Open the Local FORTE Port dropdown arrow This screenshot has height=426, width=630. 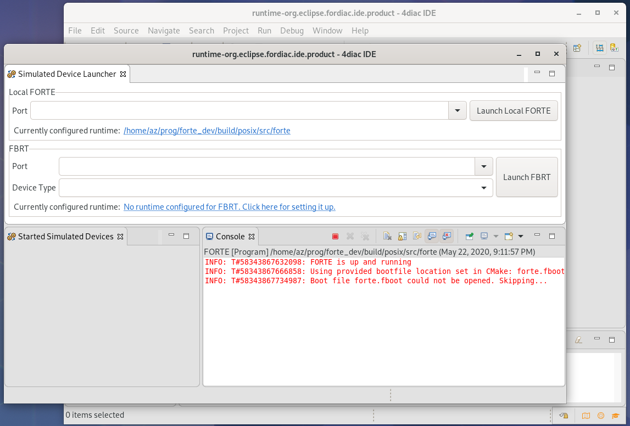457,110
